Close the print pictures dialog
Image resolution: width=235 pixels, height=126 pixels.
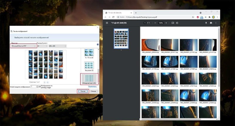[98, 28]
